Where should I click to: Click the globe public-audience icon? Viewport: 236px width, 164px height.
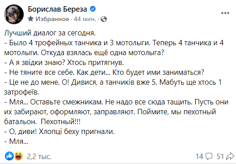click(x=104, y=19)
